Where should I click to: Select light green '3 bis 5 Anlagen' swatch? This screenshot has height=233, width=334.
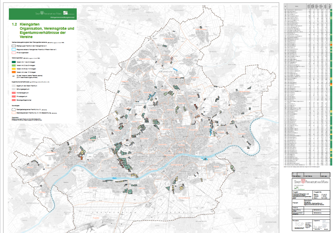coord(14,66)
